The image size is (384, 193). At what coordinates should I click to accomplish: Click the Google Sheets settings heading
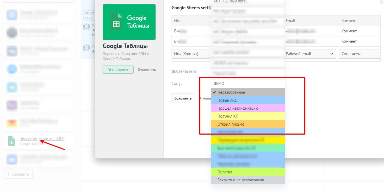(x=191, y=8)
